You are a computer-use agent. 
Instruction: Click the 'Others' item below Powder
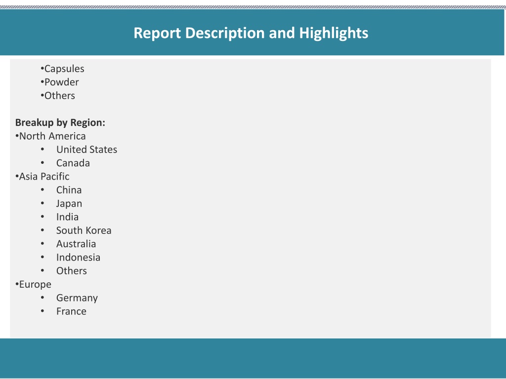pos(59,96)
